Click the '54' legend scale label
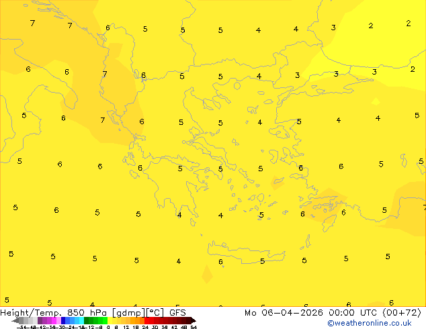The image size is (426, 329). tap(194, 328)
